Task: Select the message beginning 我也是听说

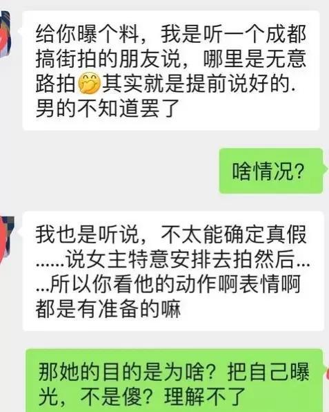Action: 173,271
